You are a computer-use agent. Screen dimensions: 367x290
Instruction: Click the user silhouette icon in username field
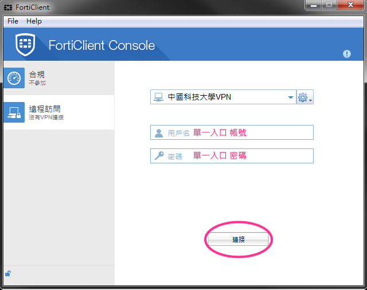[159, 133]
